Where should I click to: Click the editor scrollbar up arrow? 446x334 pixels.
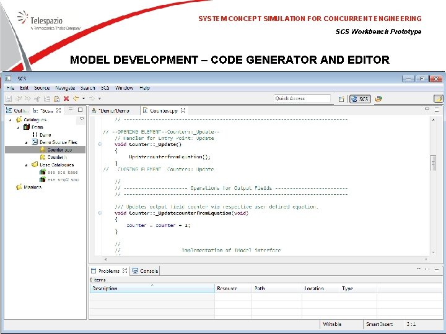pyautogui.click(x=433, y=120)
